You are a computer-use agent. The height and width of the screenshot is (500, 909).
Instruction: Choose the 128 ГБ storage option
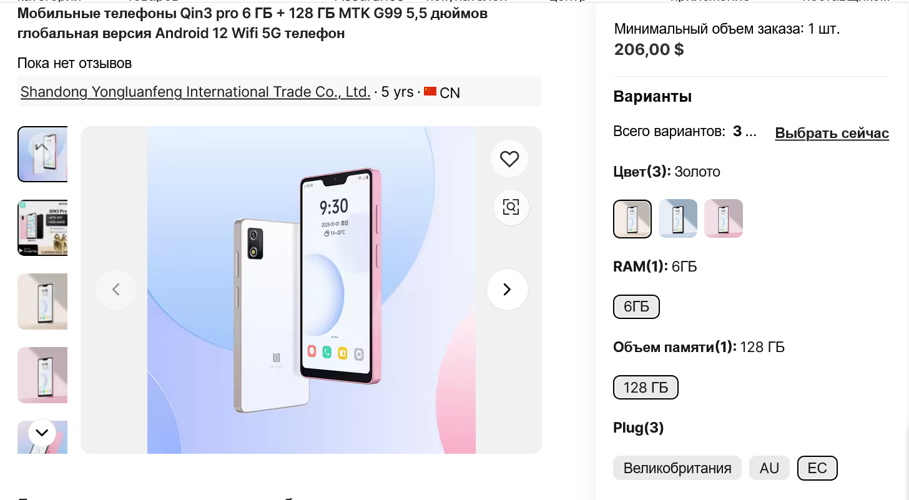click(646, 388)
